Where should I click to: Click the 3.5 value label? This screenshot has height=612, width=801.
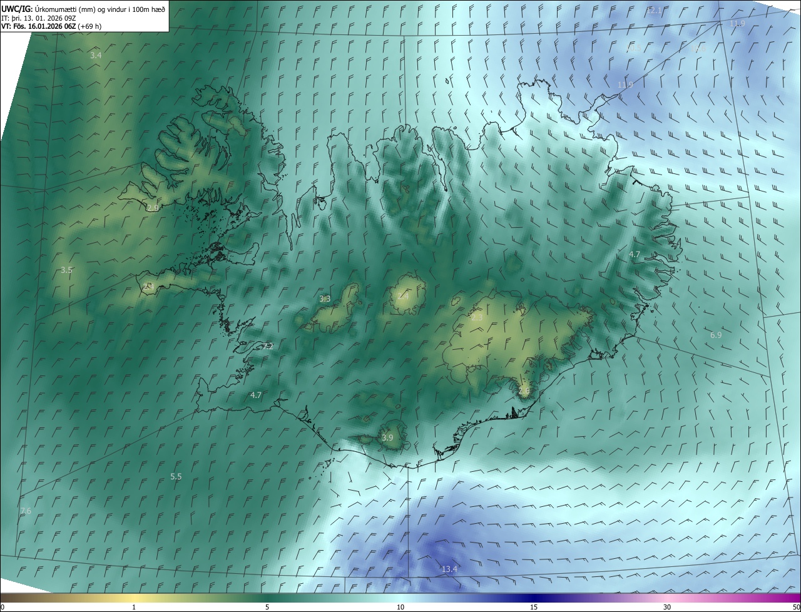(x=66, y=270)
